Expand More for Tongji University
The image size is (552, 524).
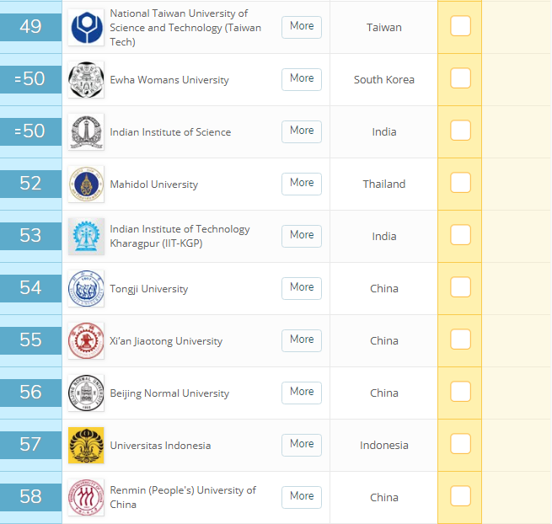pos(301,287)
